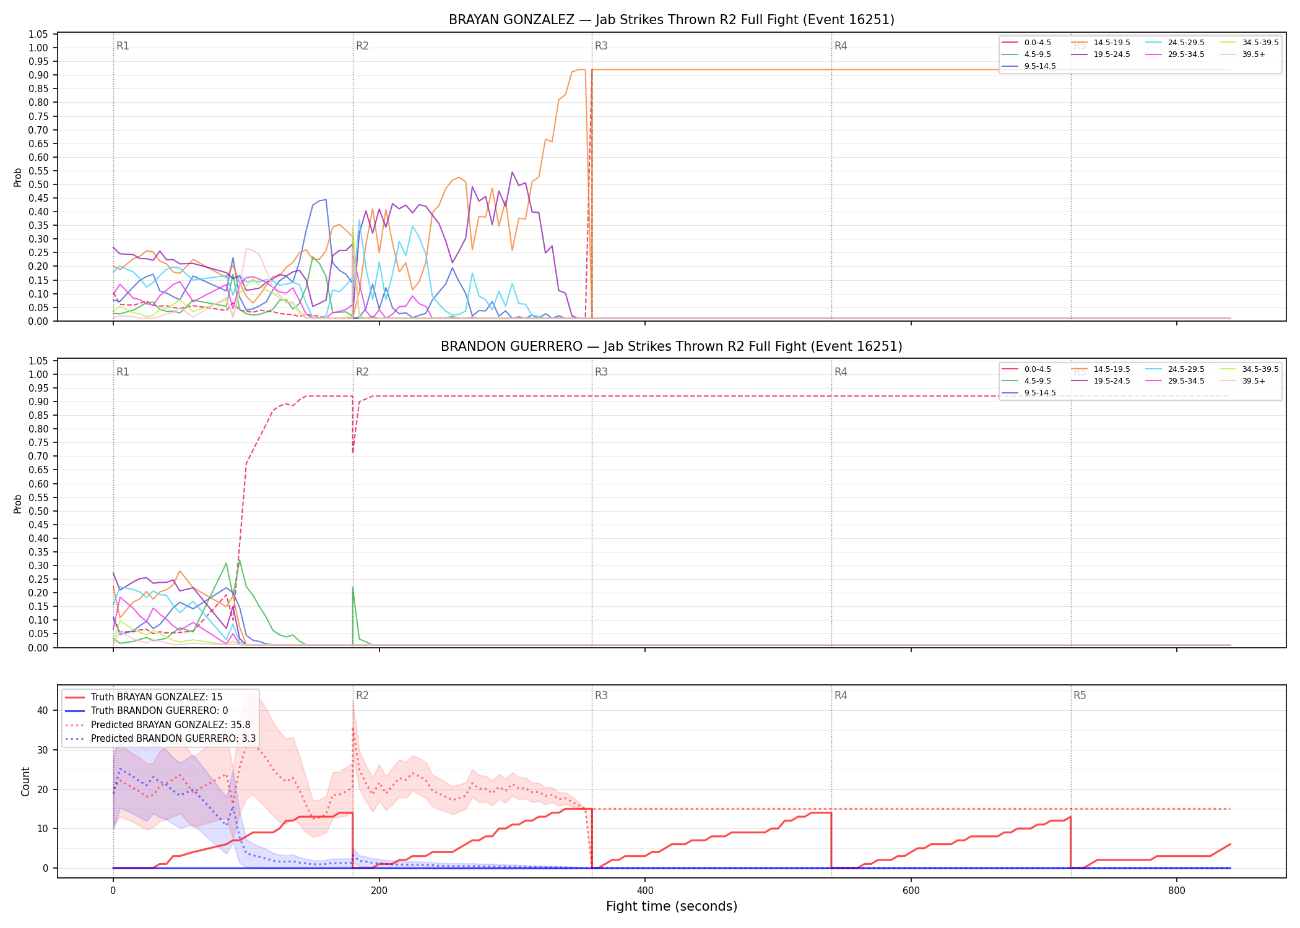Viewport: 1300px width, 928px height.
Task: Click the '1.05' tick label on the Gonzalez chart
Action: pos(38,34)
